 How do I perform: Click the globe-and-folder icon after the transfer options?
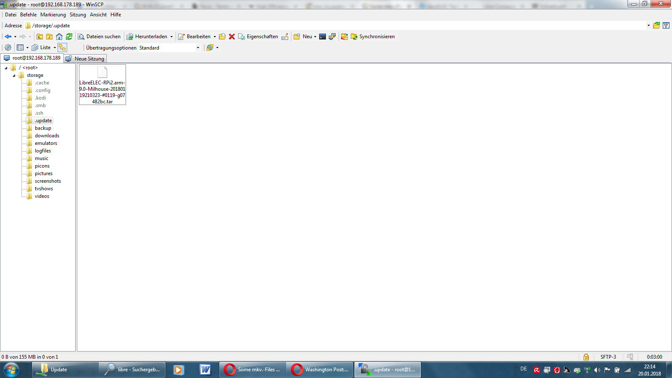pos(210,47)
